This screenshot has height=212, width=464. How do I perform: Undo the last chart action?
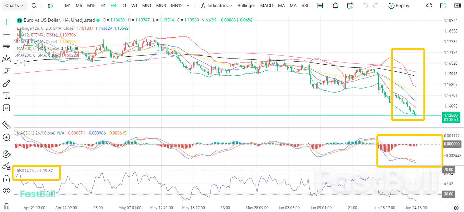[365, 6]
